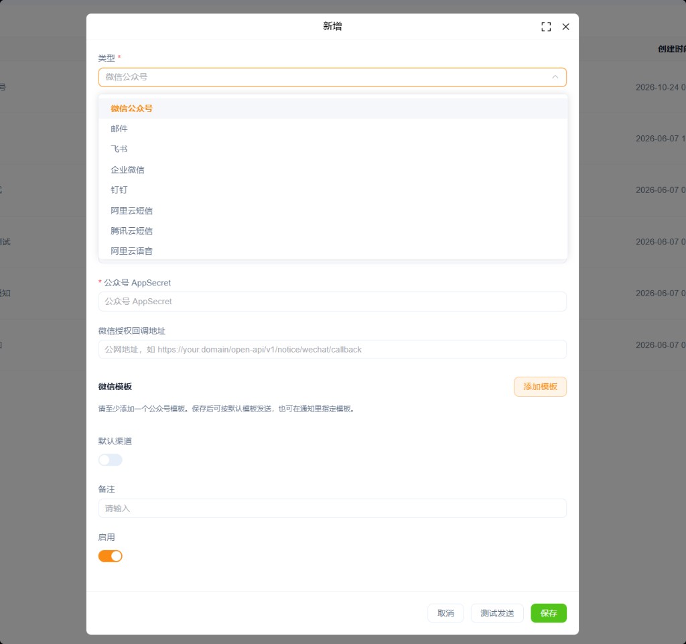Click the 类型 select box
The width and height of the screenshot is (686, 644).
[332, 77]
